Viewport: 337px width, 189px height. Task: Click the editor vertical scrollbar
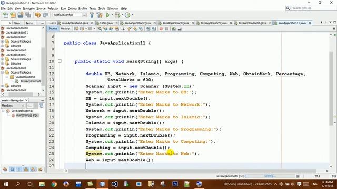pos(331,89)
